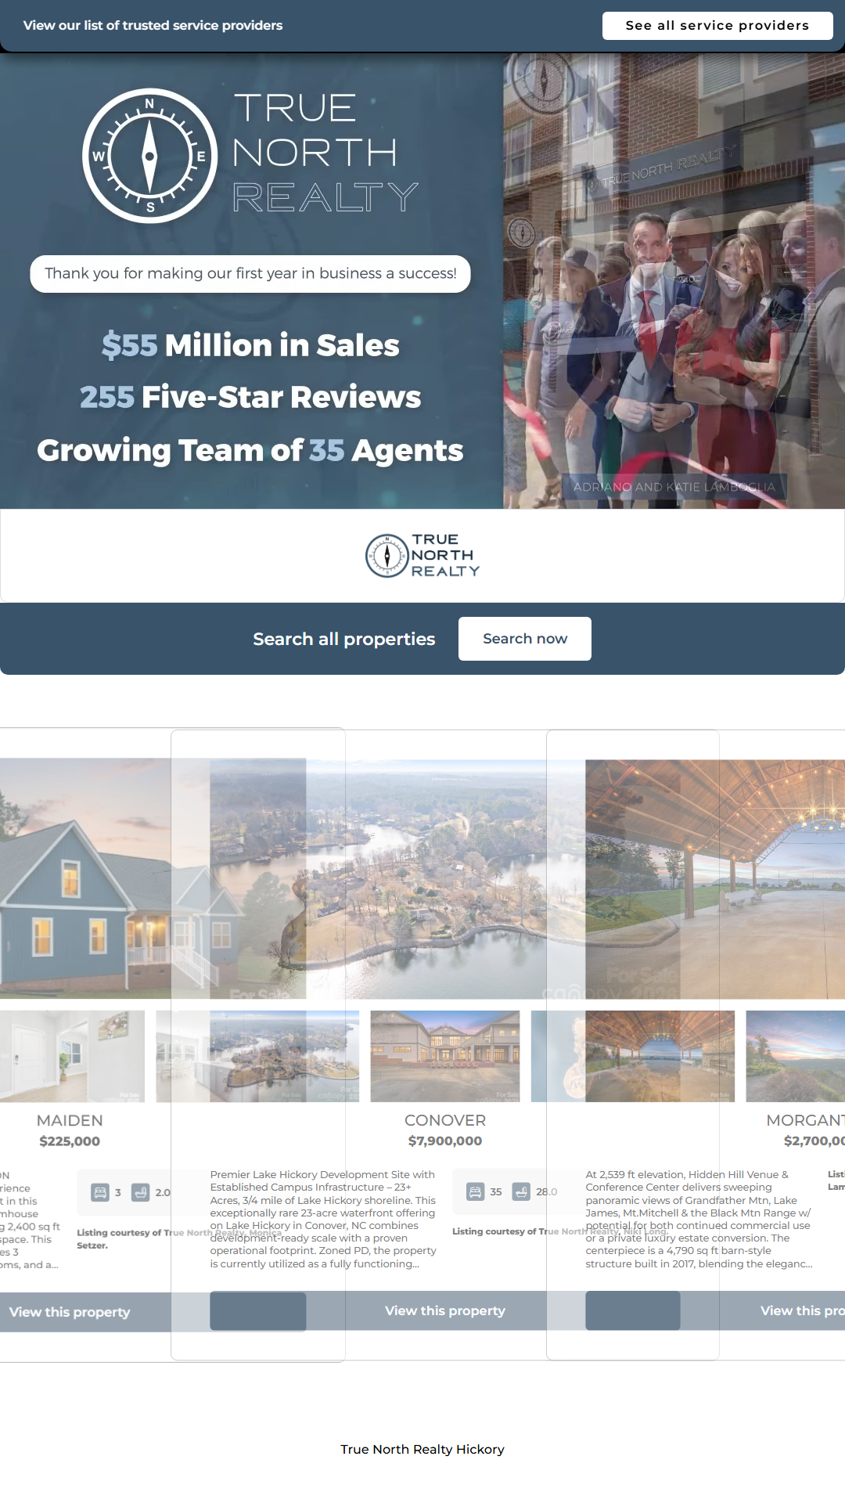Click the ribbon-cutting team photo in the hero
845x1503 pixels.
tap(673, 282)
